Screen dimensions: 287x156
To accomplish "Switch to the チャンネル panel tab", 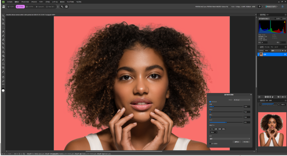I will pyautogui.click(x=267, y=47).
